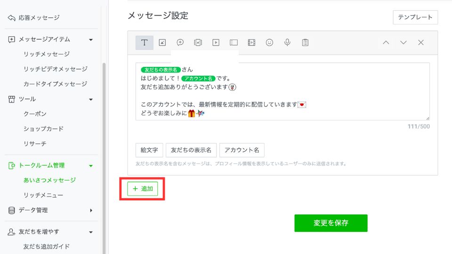Click the film strip rich video icon

pos(251,43)
